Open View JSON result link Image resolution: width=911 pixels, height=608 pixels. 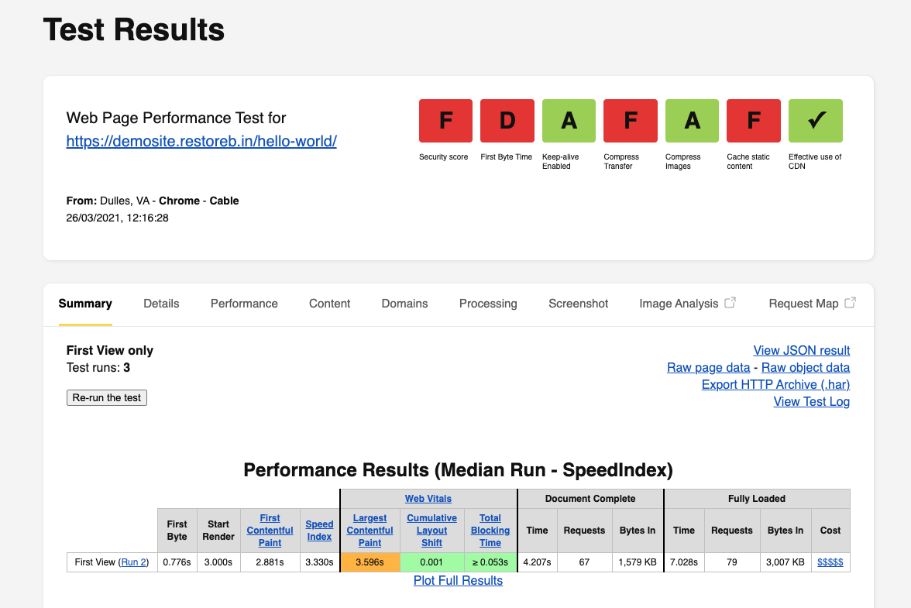802,350
